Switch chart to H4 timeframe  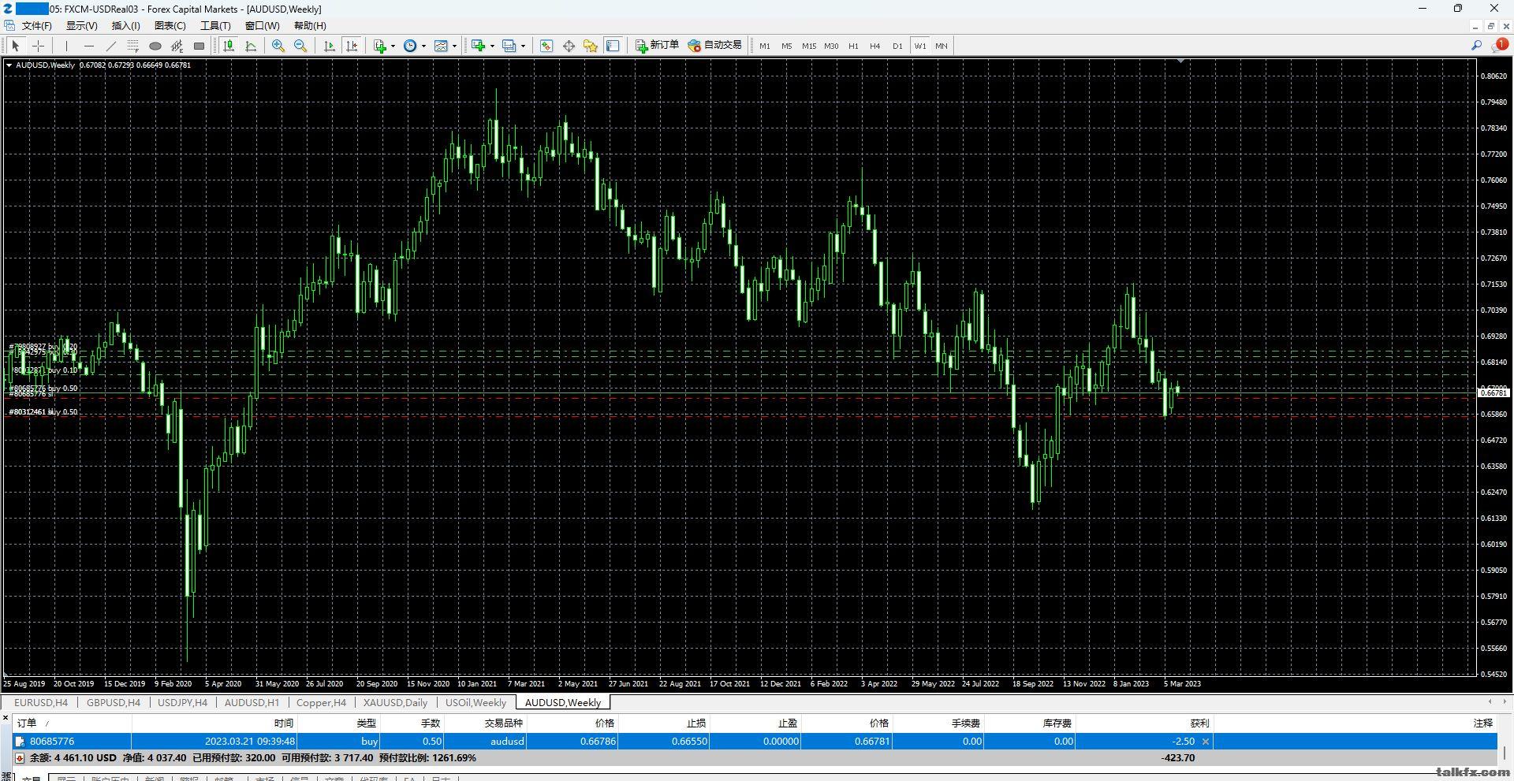[x=875, y=46]
